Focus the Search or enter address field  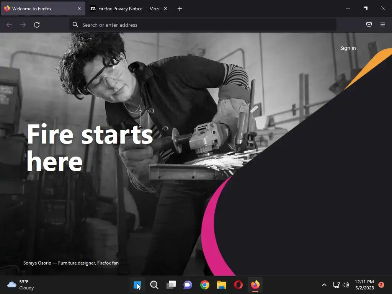tap(203, 25)
